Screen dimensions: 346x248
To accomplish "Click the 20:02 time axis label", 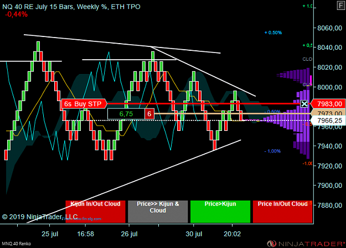I will [232, 234].
